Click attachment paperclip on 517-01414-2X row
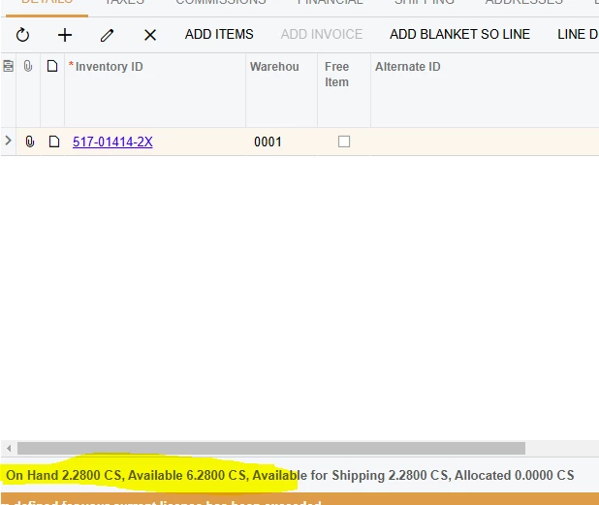Image resolution: width=599 pixels, height=505 pixels. (29, 142)
